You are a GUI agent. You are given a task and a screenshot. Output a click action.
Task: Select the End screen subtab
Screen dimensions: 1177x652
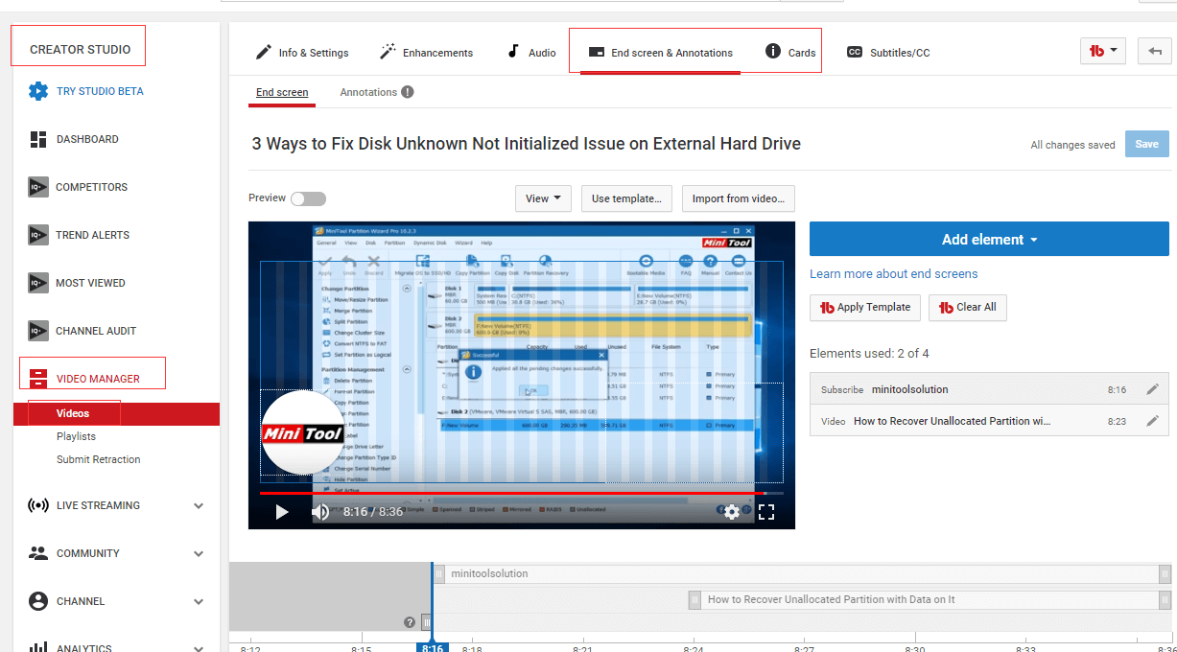pyautogui.click(x=282, y=93)
